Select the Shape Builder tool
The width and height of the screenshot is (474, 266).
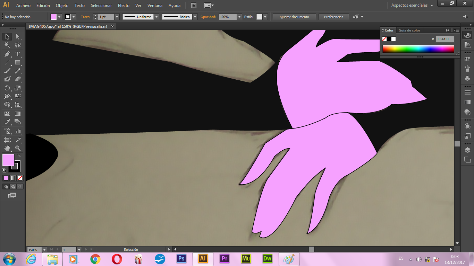pyautogui.click(x=7, y=105)
